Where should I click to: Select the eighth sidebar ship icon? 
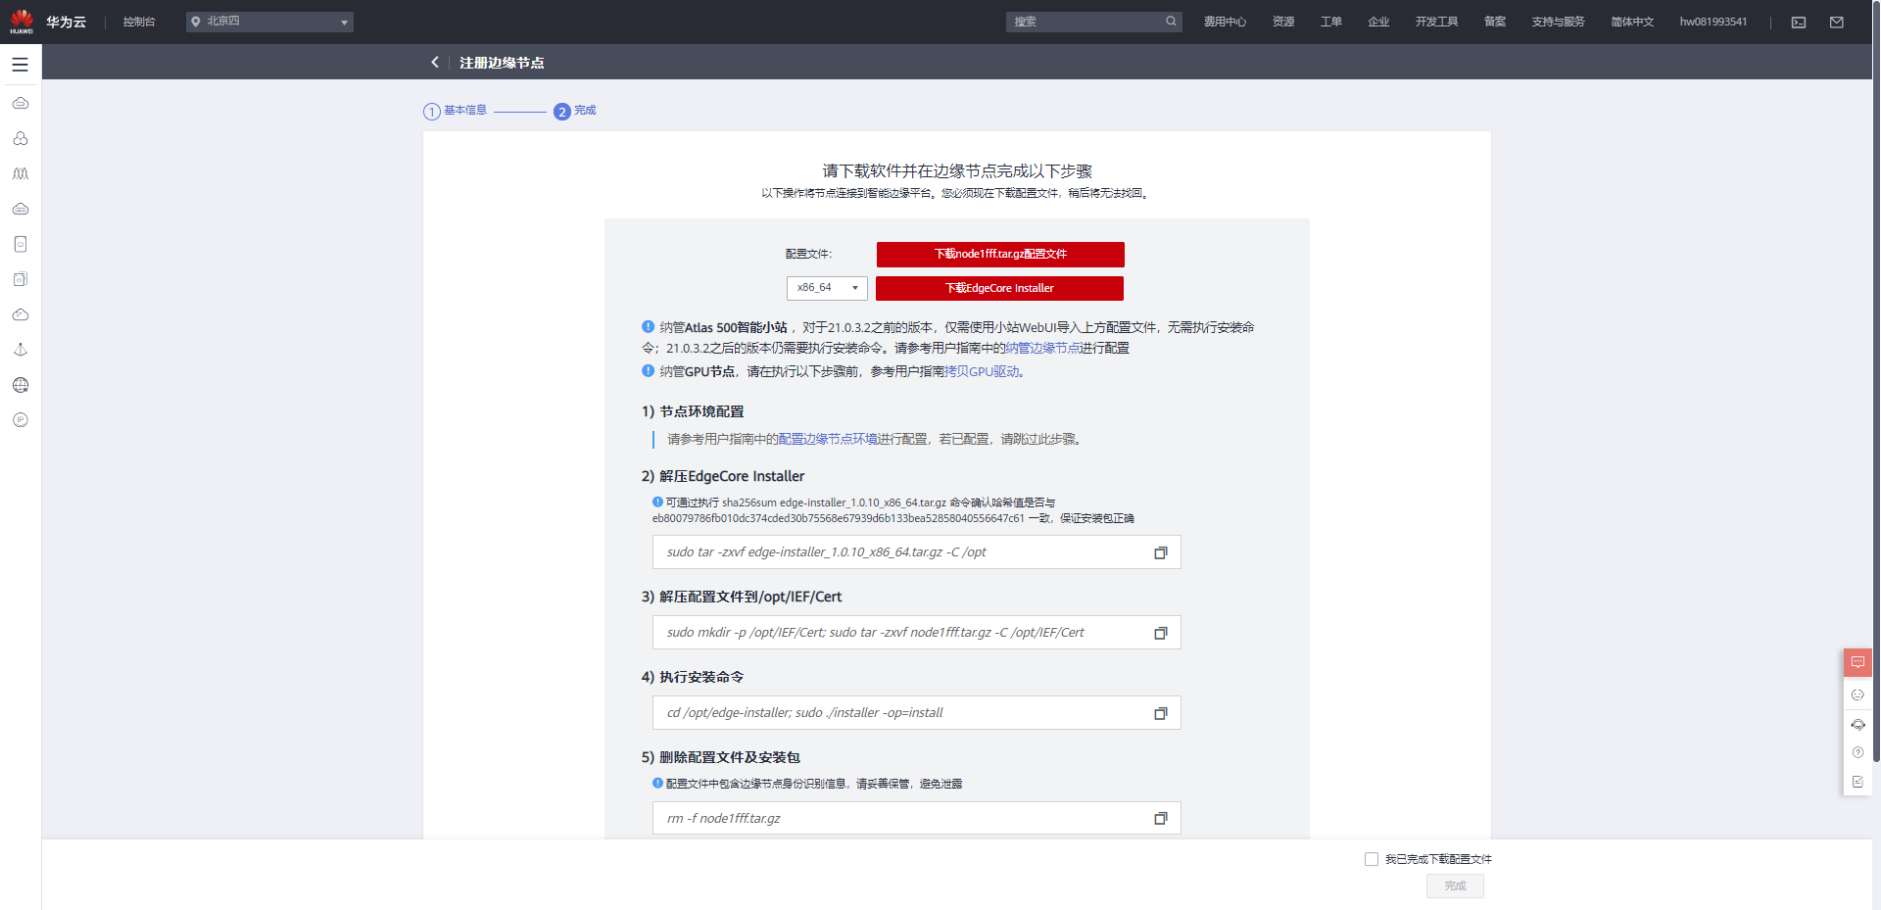point(21,350)
